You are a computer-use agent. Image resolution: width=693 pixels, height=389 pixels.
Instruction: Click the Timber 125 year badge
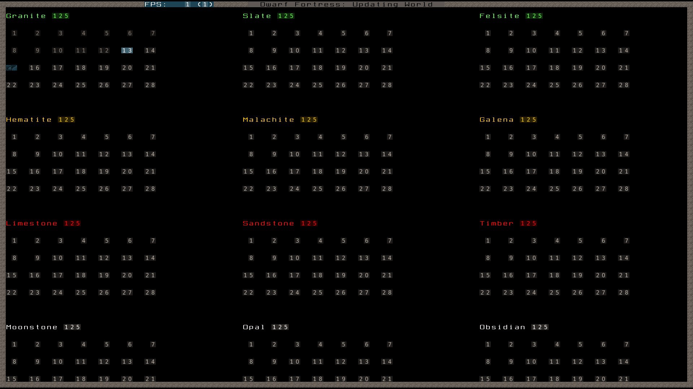(528, 223)
